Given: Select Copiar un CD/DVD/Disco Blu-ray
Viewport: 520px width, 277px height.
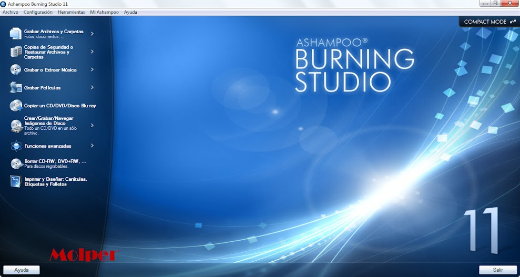Looking at the screenshot, I should pyautogui.click(x=60, y=106).
